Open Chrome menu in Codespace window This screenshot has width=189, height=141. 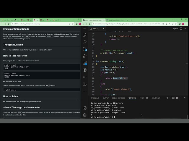(186, 24)
